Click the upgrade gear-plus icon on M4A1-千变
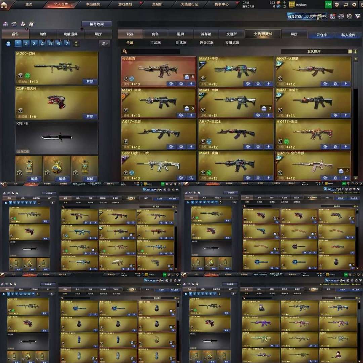The height and width of the screenshot is (363, 363). coord(248,84)
